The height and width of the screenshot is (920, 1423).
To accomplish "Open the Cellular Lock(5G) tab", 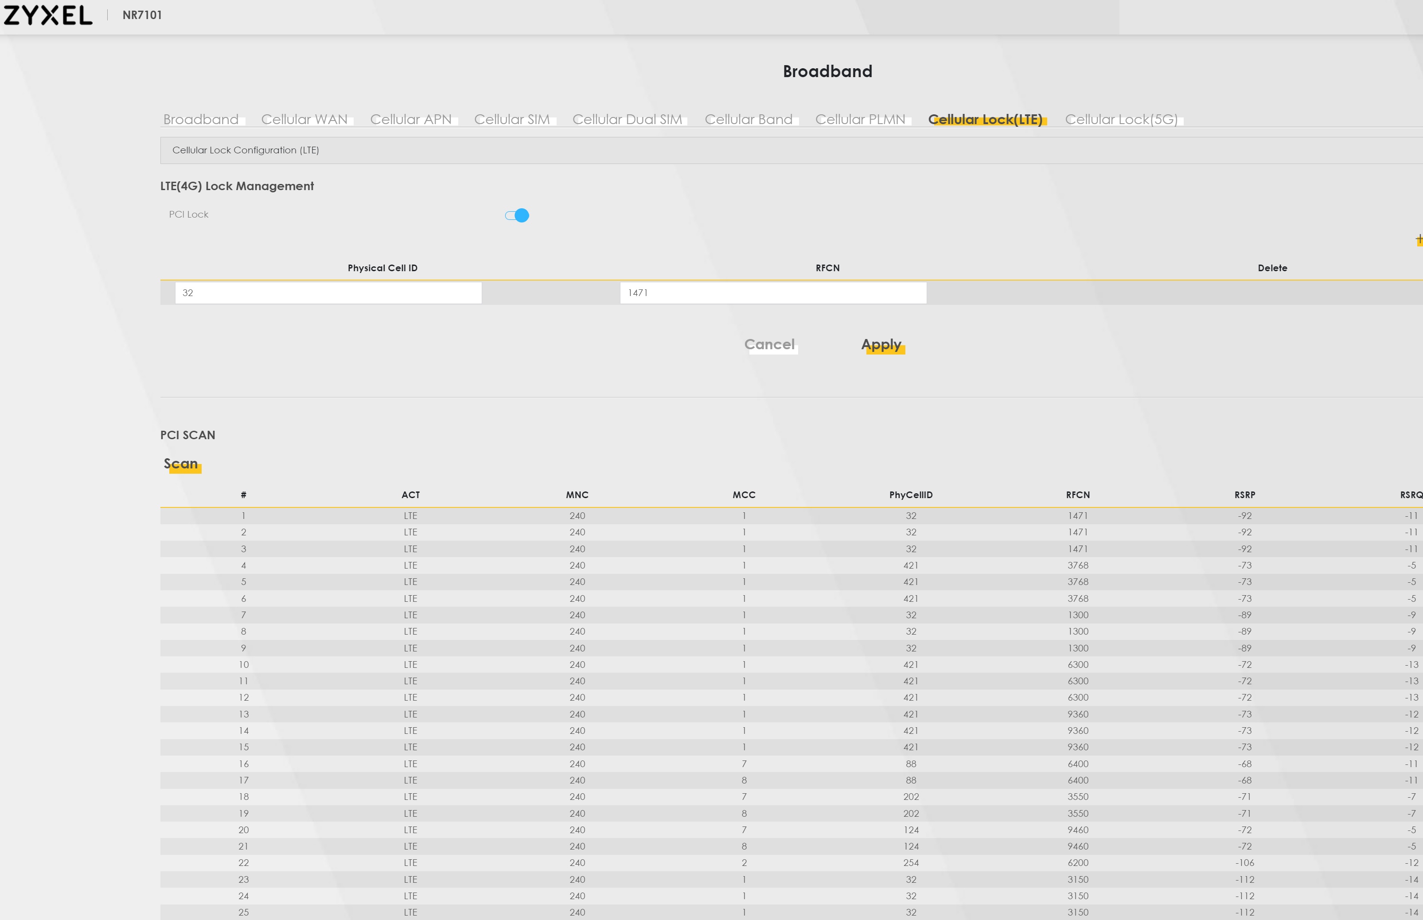I will (1121, 120).
